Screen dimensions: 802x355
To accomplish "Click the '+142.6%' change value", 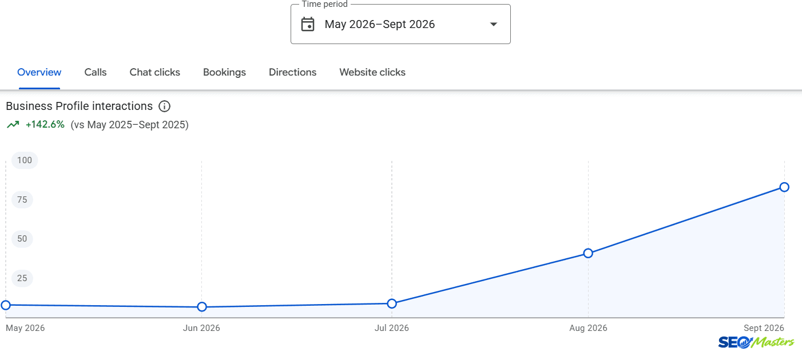I will point(45,124).
